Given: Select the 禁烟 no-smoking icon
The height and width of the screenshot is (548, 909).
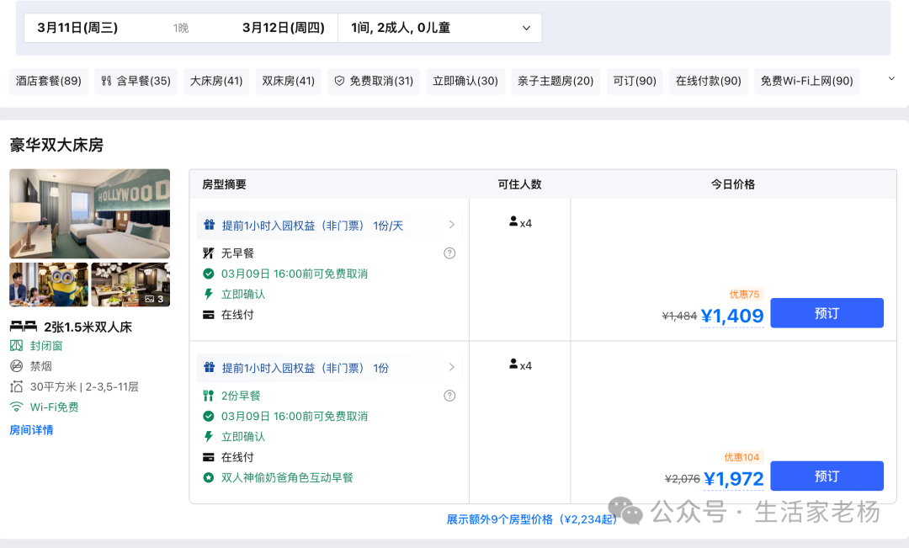Looking at the screenshot, I should pyautogui.click(x=16, y=366).
